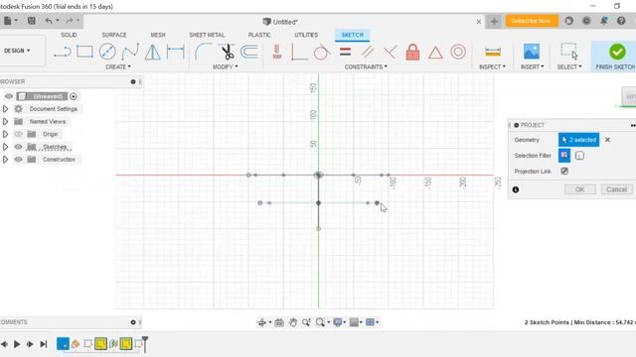This screenshot has height=357, width=636.
Task: Click the 2 selected geometry button
Action: point(578,140)
